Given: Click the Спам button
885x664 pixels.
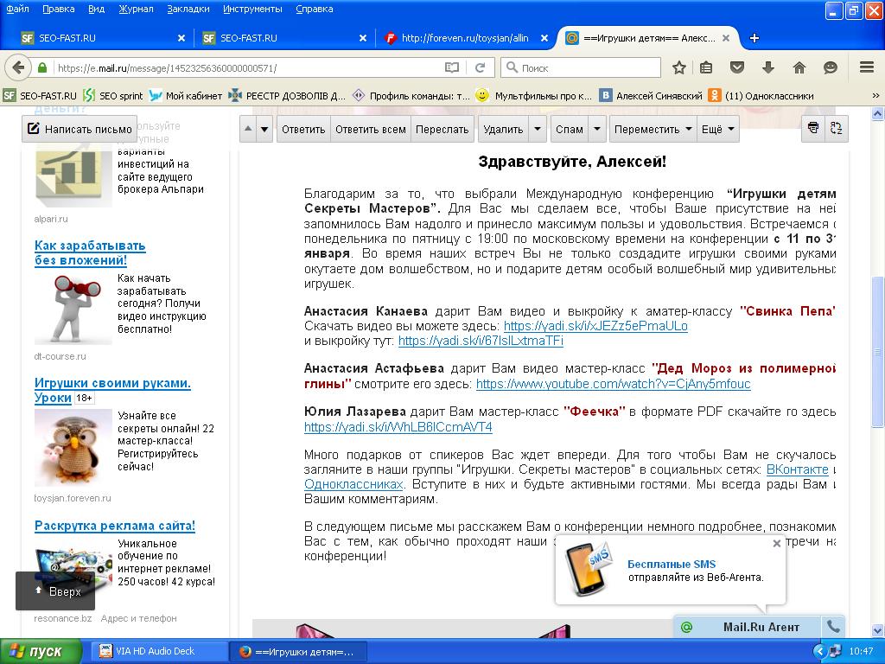Looking at the screenshot, I should (569, 129).
